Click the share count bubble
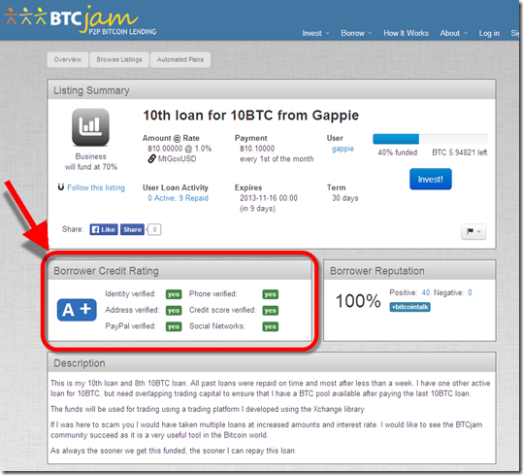 click(154, 229)
